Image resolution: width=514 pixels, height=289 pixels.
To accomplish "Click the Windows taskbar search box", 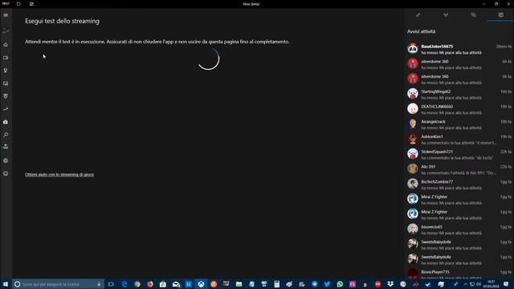I will [59, 284].
